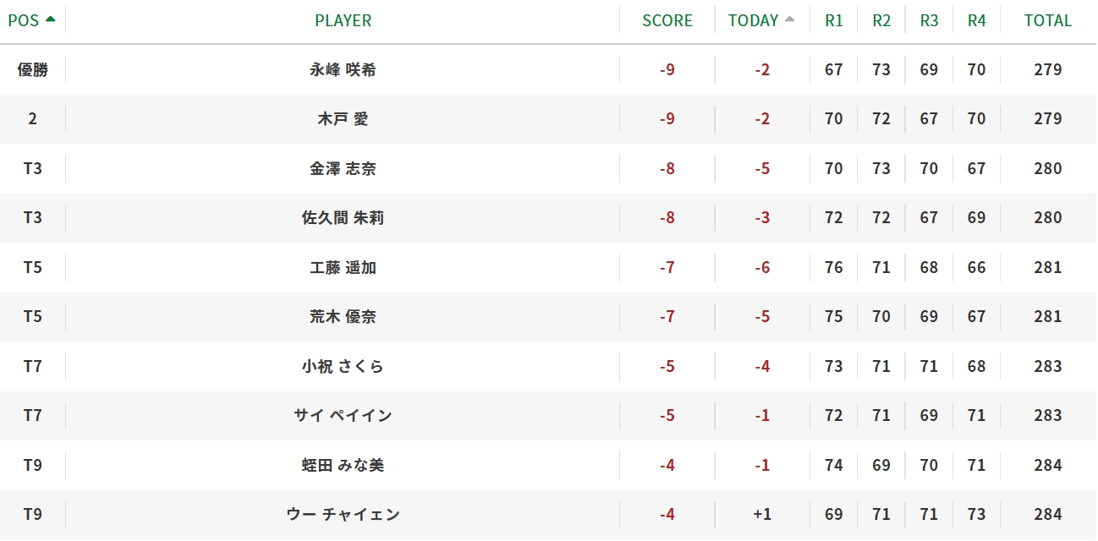
Task: Select player サイ ペイイン
Action: [343, 415]
